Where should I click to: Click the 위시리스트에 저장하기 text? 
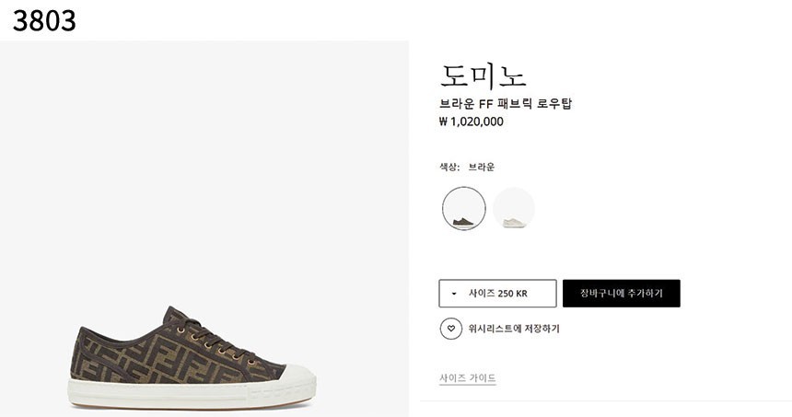pyautogui.click(x=514, y=329)
